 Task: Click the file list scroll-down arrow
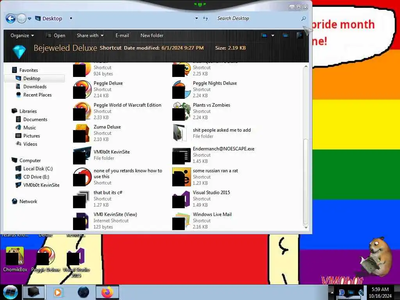[x=305, y=227]
